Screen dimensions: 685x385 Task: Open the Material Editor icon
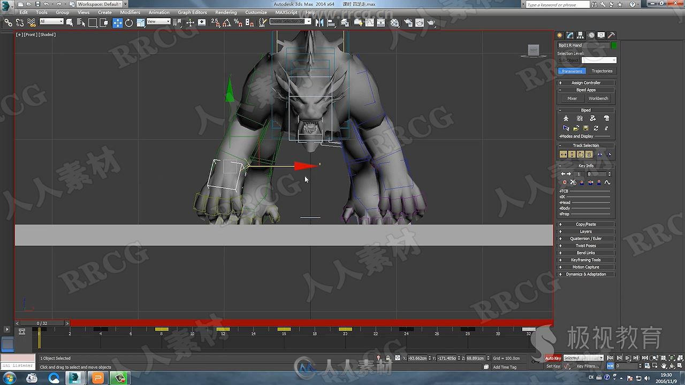click(395, 22)
